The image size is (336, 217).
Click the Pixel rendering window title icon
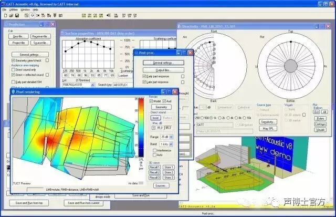click(13, 92)
